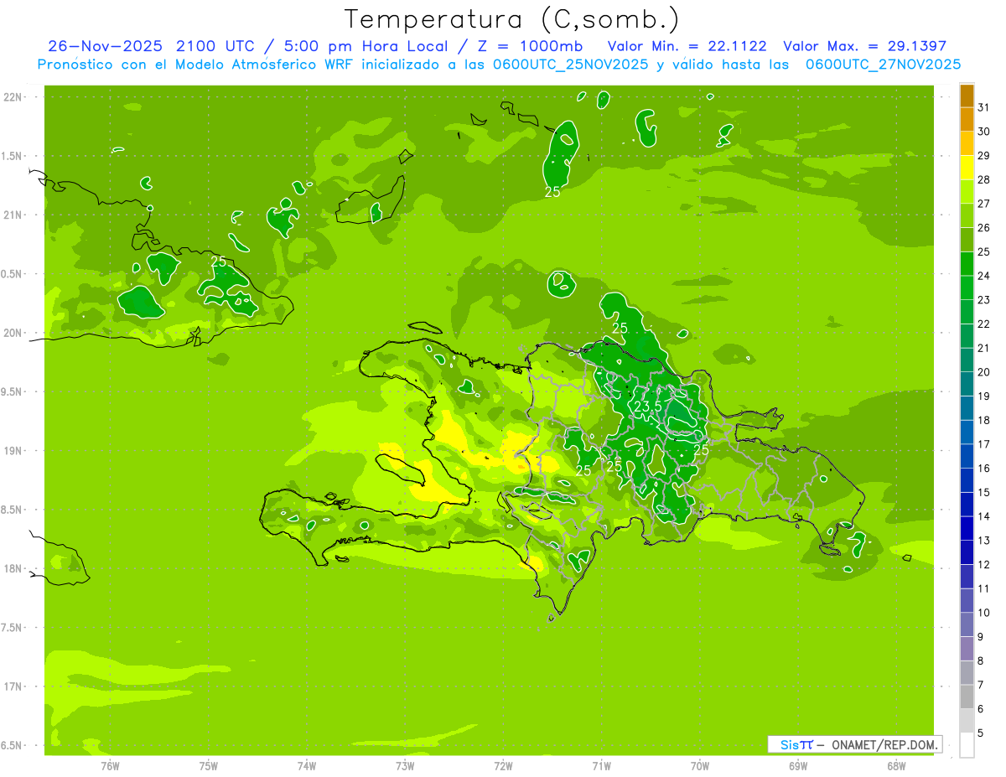Click the '68W' longitude axis label
The height and width of the screenshot is (777, 1006).
[x=896, y=765]
